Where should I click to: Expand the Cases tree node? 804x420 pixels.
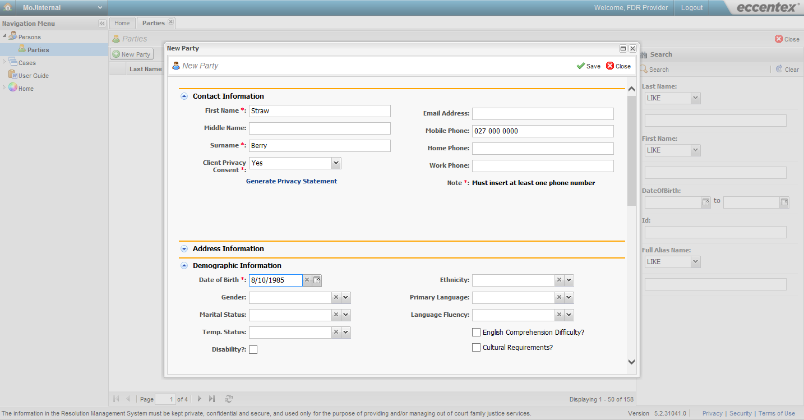[x=4, y=62]
